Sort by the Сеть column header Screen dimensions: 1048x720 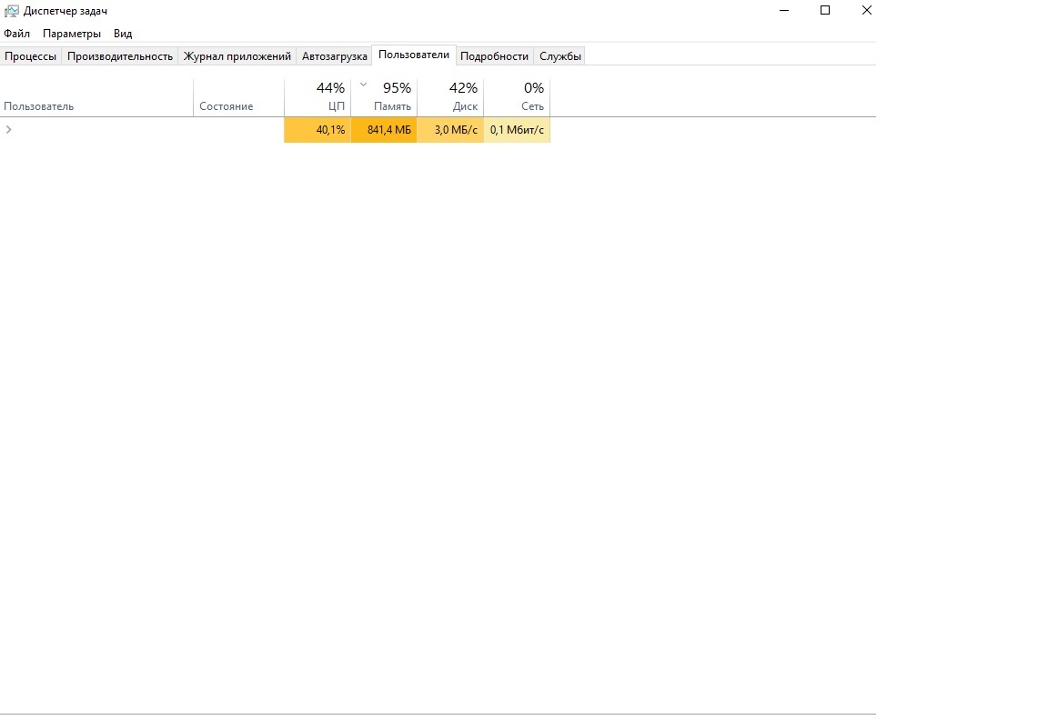click(517, 97)
